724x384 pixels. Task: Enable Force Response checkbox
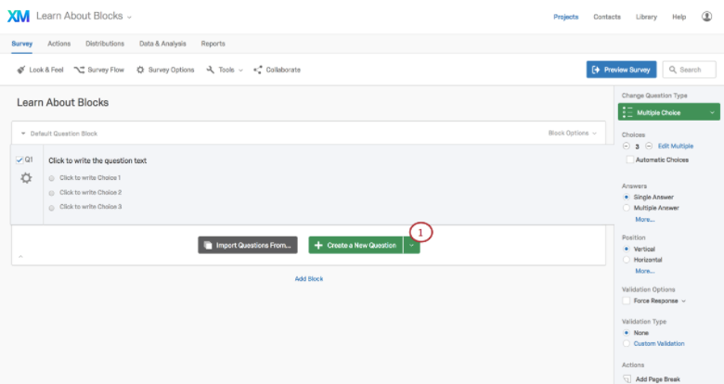point(627,301)
